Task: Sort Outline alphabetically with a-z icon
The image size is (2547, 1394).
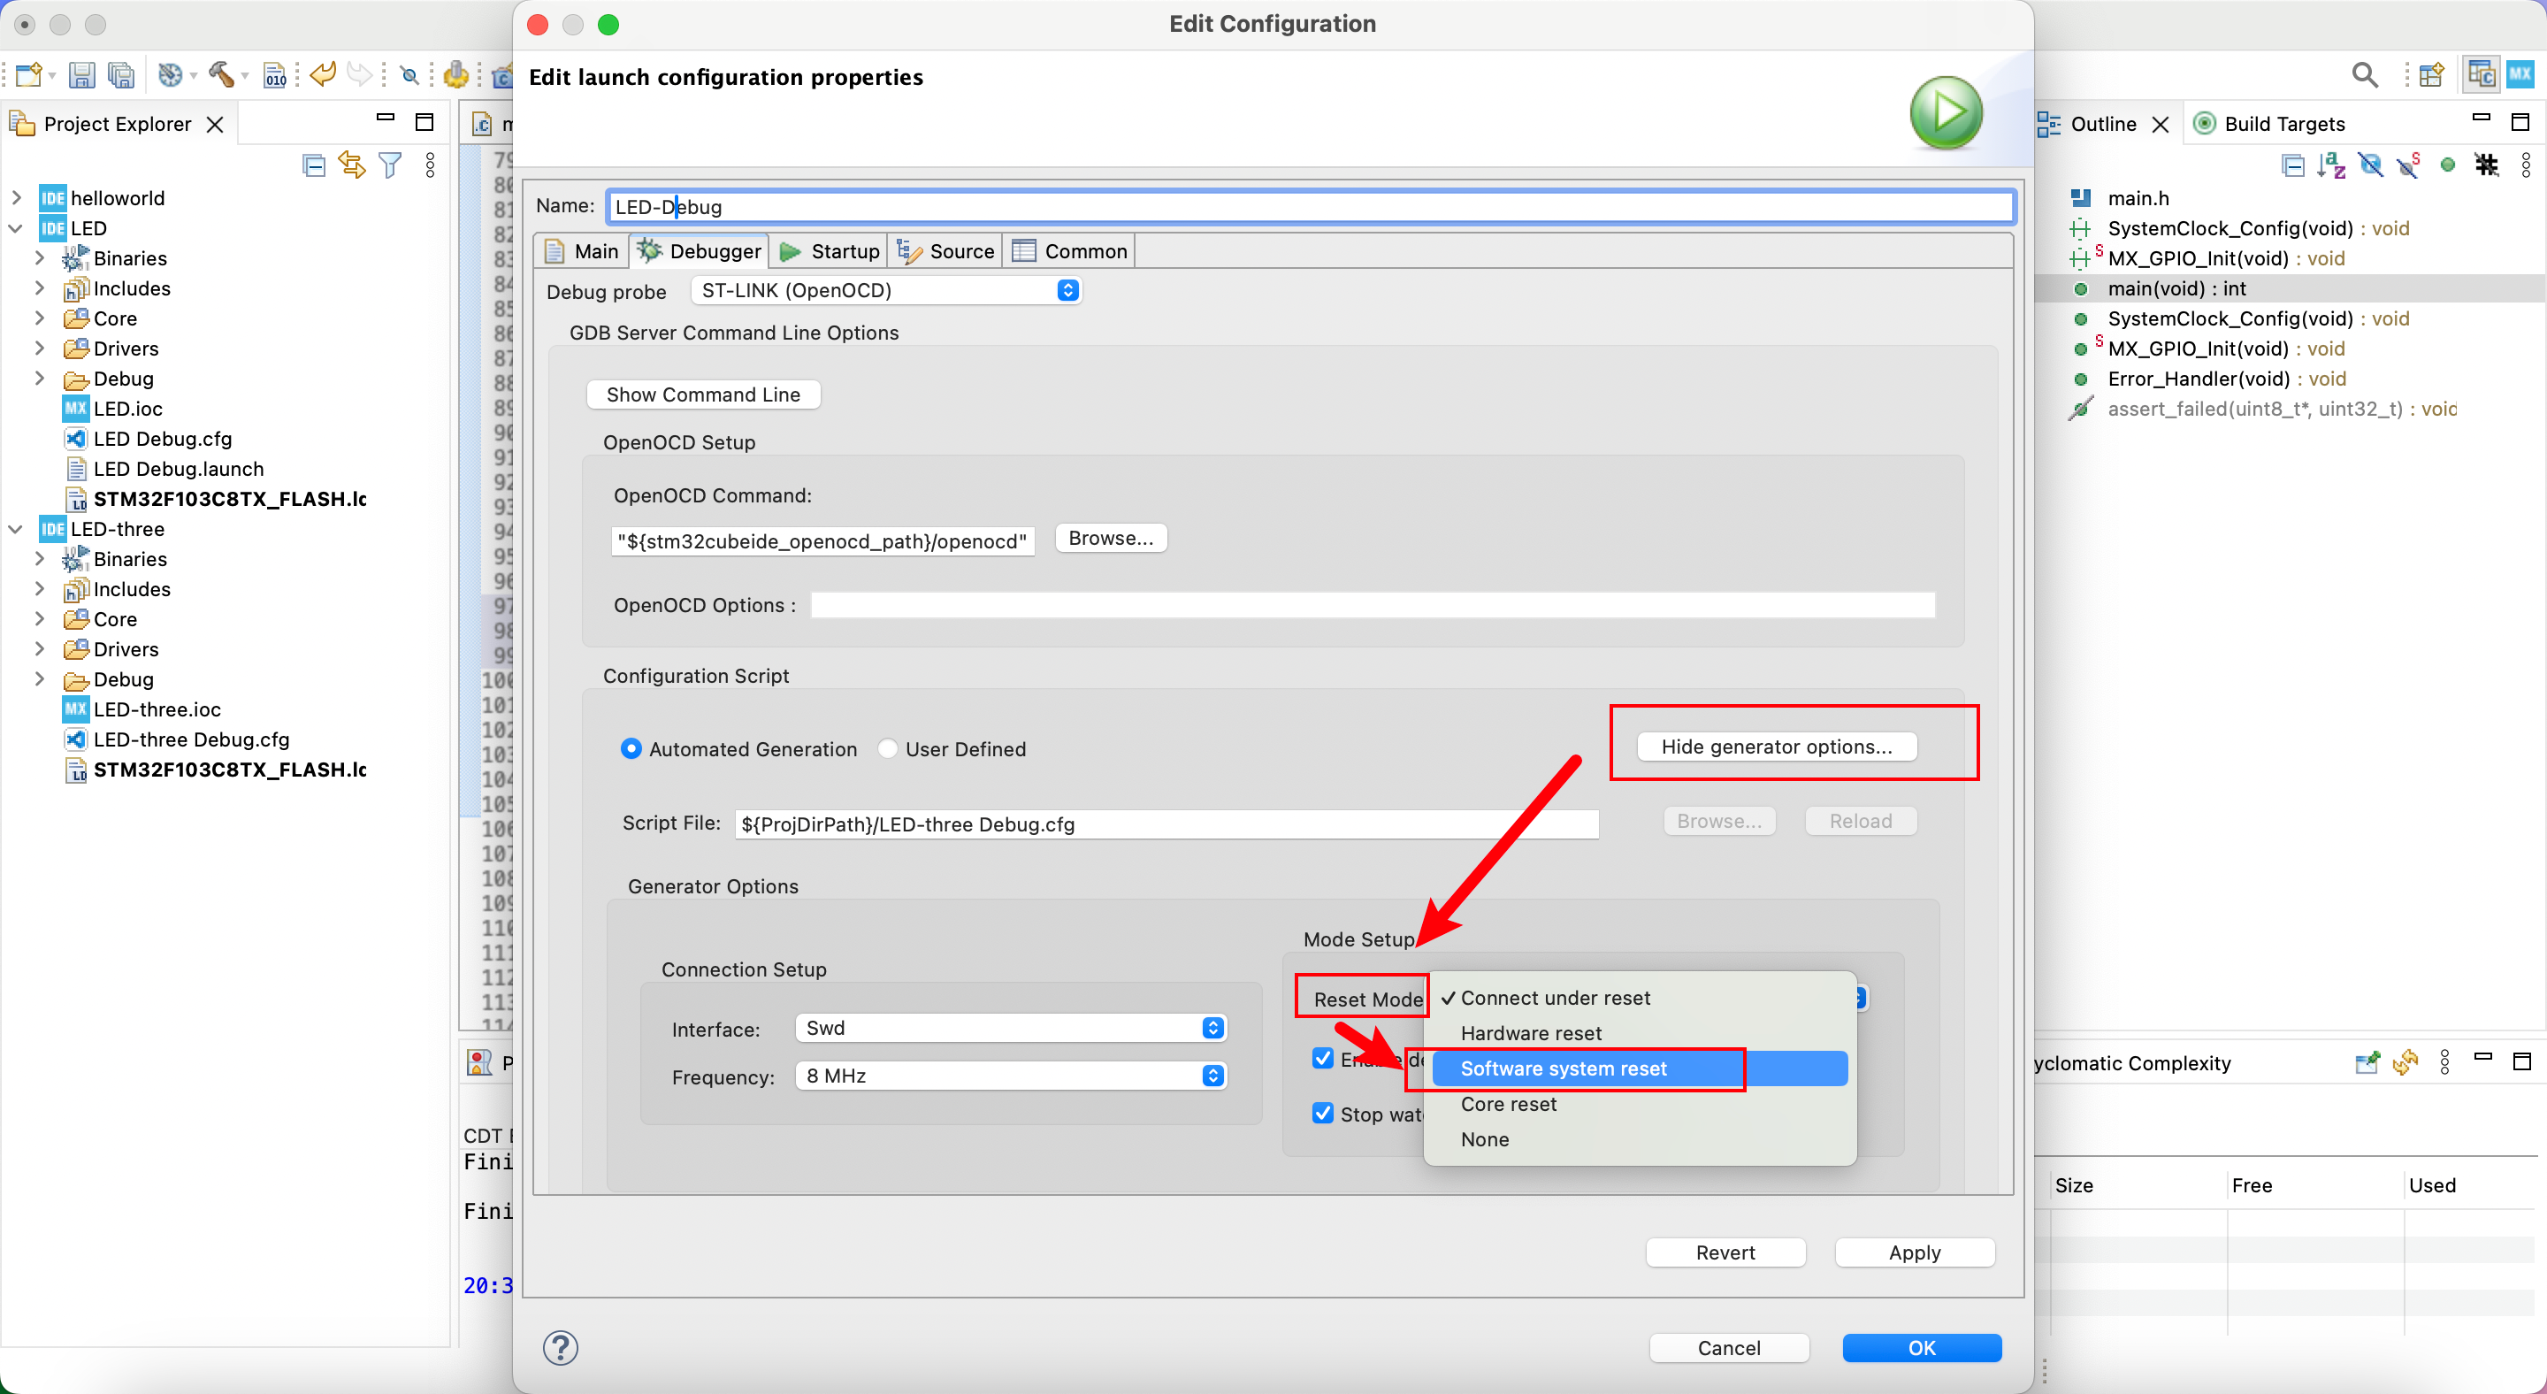Action: click(2331, 165)
